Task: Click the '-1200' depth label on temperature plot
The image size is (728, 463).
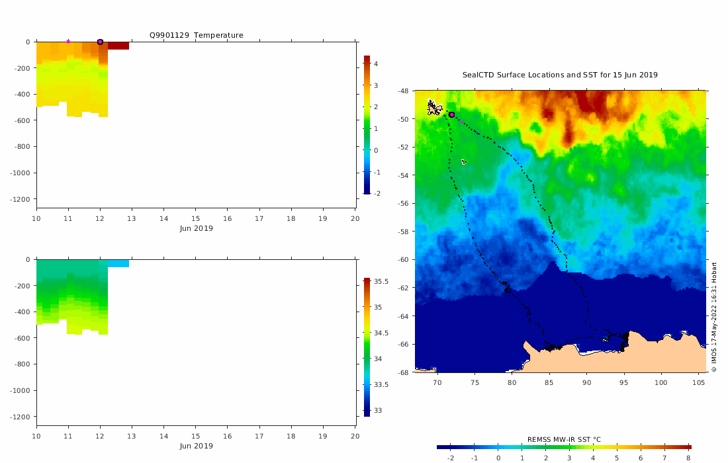Action: [20, 199]
